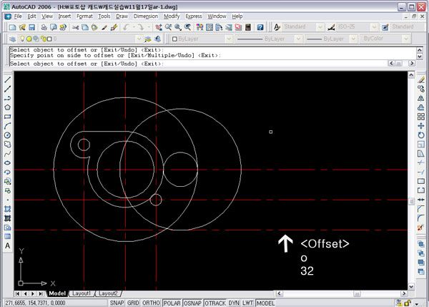Select the Multiline Text tool A
The width and height of the screenshot is (429, 307).
(x=7, y=245)
